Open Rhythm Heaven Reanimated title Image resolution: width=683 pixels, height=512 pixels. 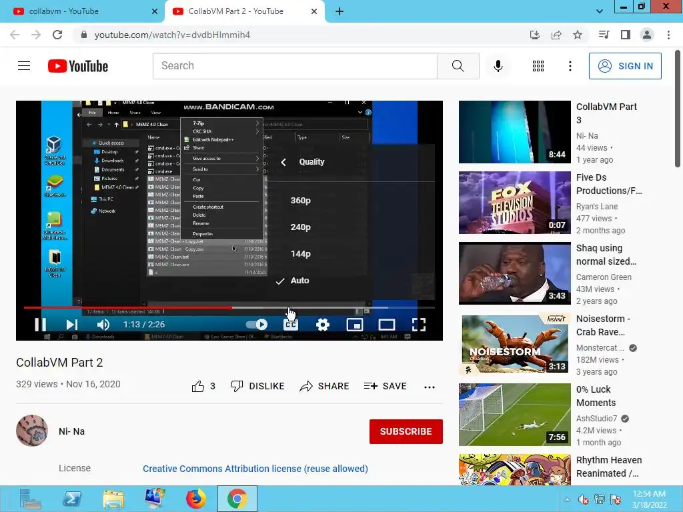click(x=609, y=467)
